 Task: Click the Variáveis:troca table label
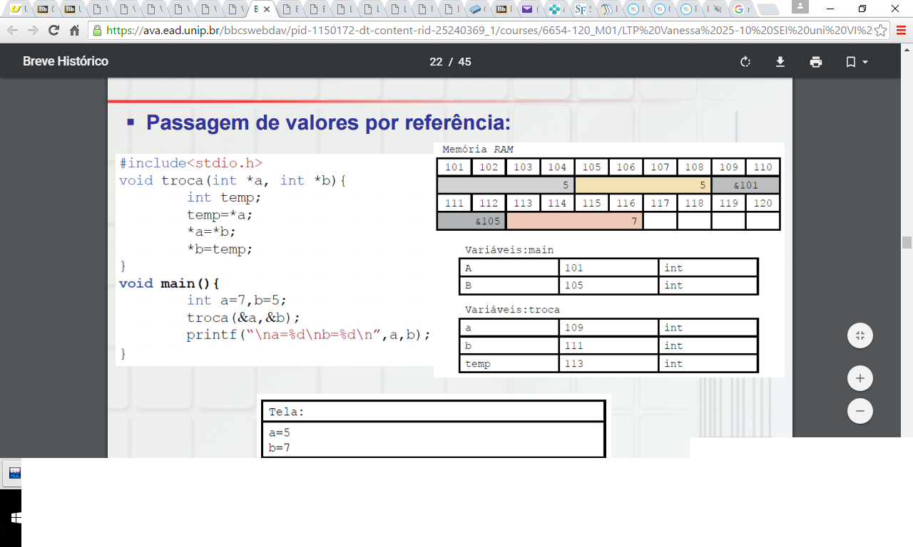(512, 310)
